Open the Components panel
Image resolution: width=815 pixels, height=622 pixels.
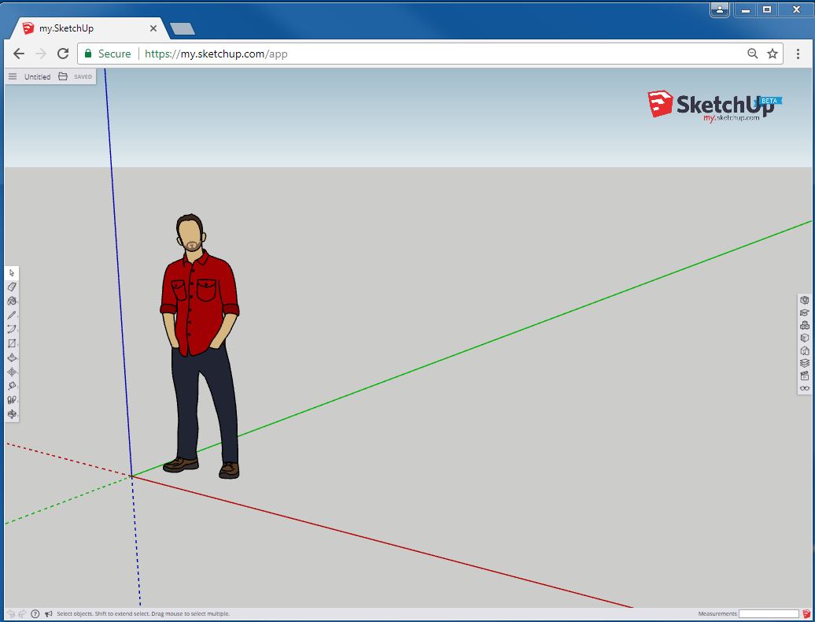tap(804, 325)
